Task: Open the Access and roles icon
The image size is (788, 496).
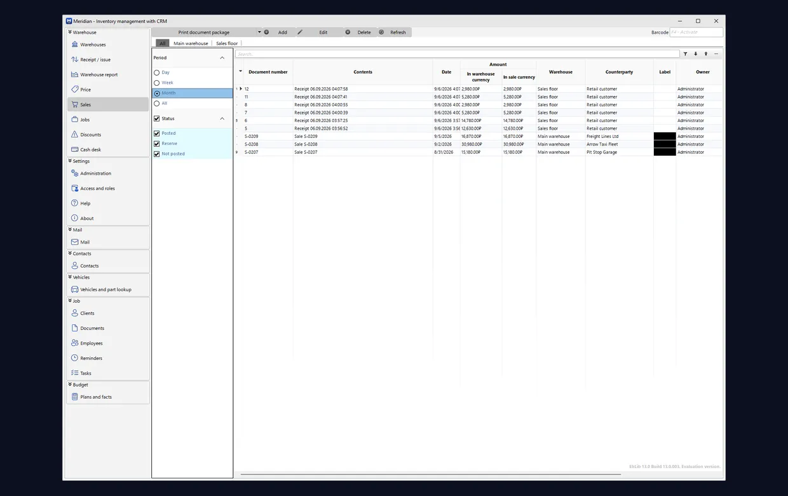Action: tap(74, 188)
